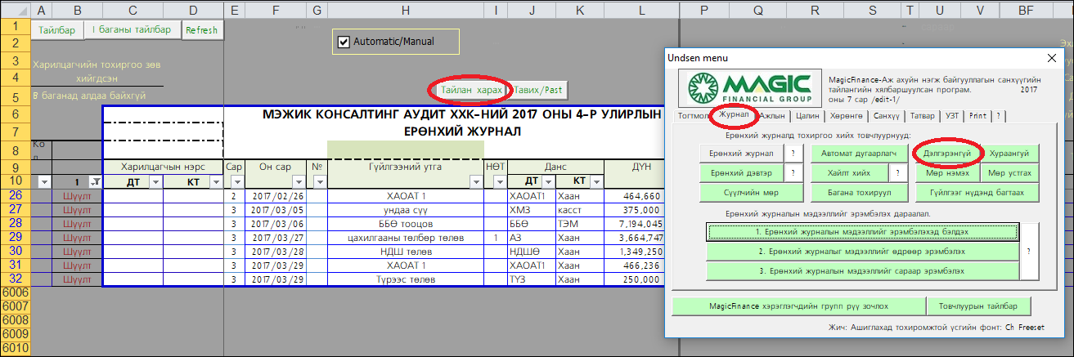The height and width of the screenshot is (357, 1074).
Task: Click the help button beside Ерөнхий журнал
Action: pos(792,153)
